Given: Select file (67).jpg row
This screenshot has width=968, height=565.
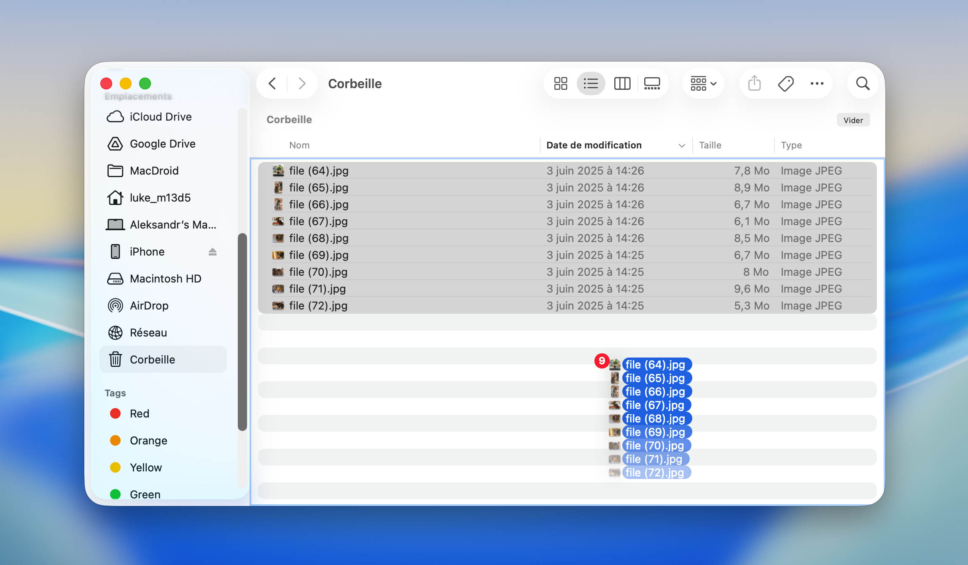Looking at the screenshot, I should click(x=567, y=221).
